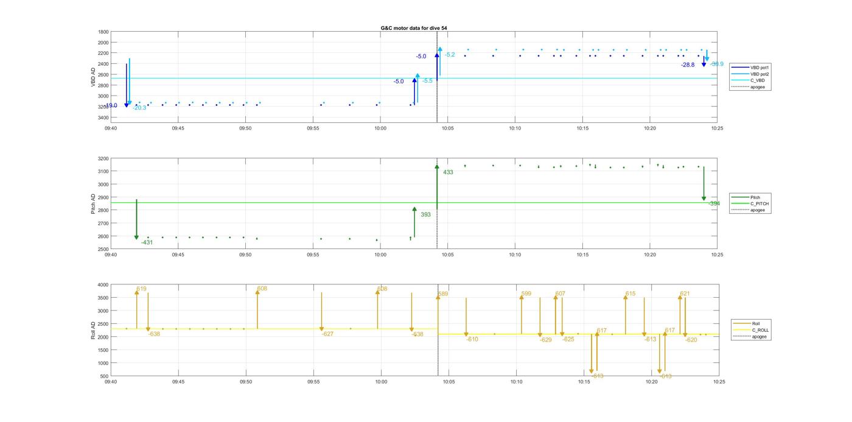Click the "607" roll move label
This screenshot has width=852, height=422.
(560, 294)
